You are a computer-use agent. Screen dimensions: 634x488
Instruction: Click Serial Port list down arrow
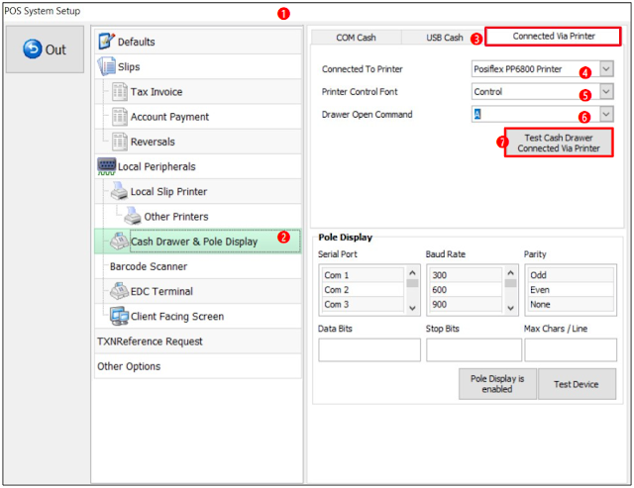coord(412,308)
